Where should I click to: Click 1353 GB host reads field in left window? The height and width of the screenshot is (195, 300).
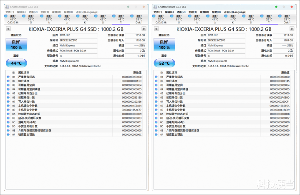click(136, 35)
